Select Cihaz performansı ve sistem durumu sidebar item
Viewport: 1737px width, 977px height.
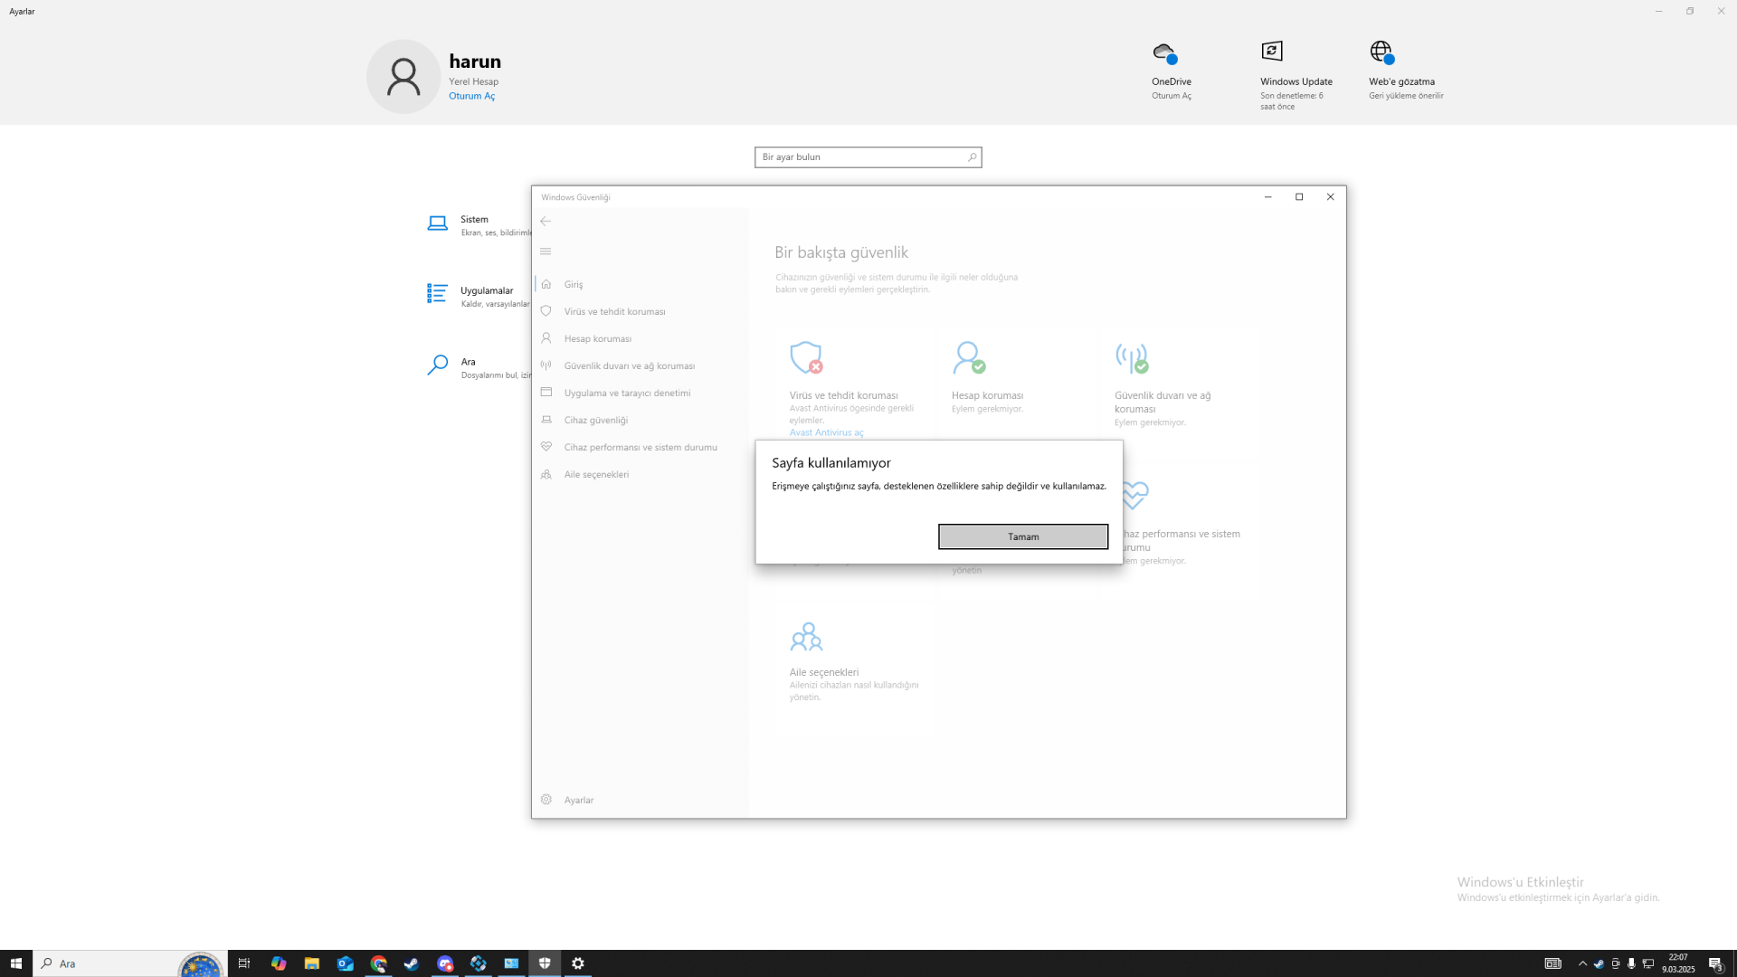click(640, 447)
